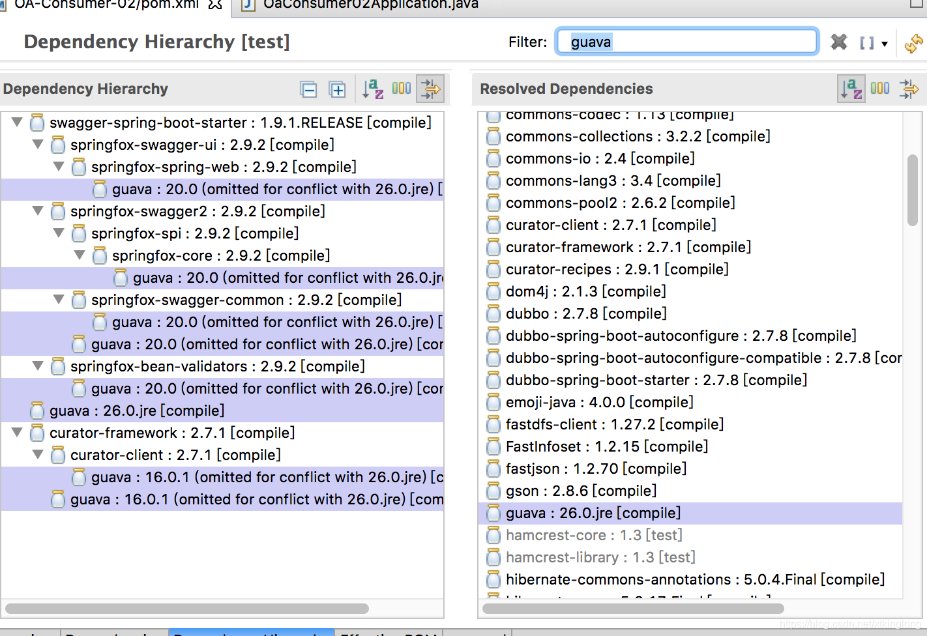Sort Resolved Dependencies alphabetically
The width and height of the screenshot is (927, 636).
pyautogui.click(x=851, y=89)
